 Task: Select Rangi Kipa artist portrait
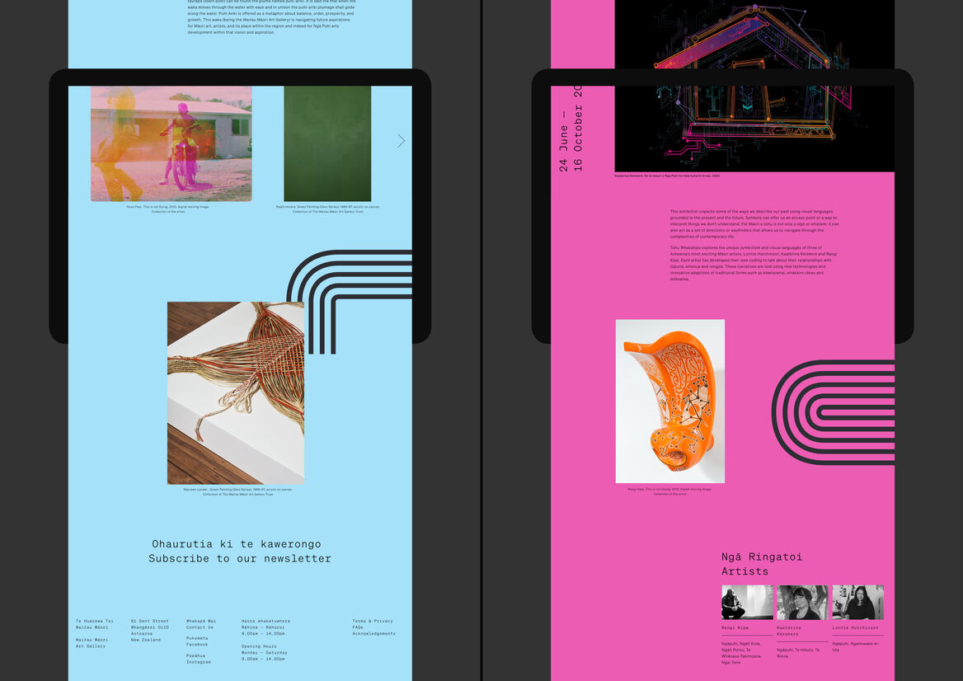pos(747,602)
